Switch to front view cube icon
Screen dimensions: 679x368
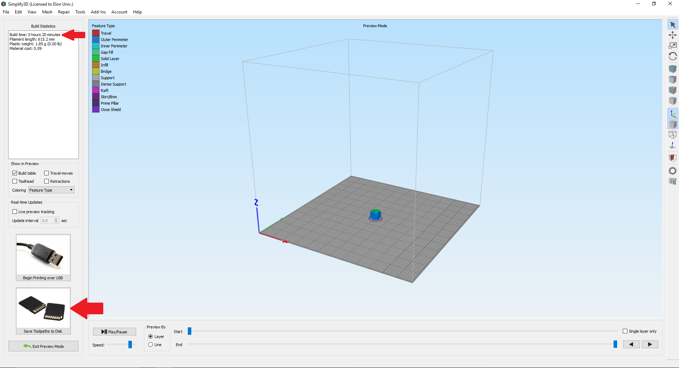(x=673, y=90)
